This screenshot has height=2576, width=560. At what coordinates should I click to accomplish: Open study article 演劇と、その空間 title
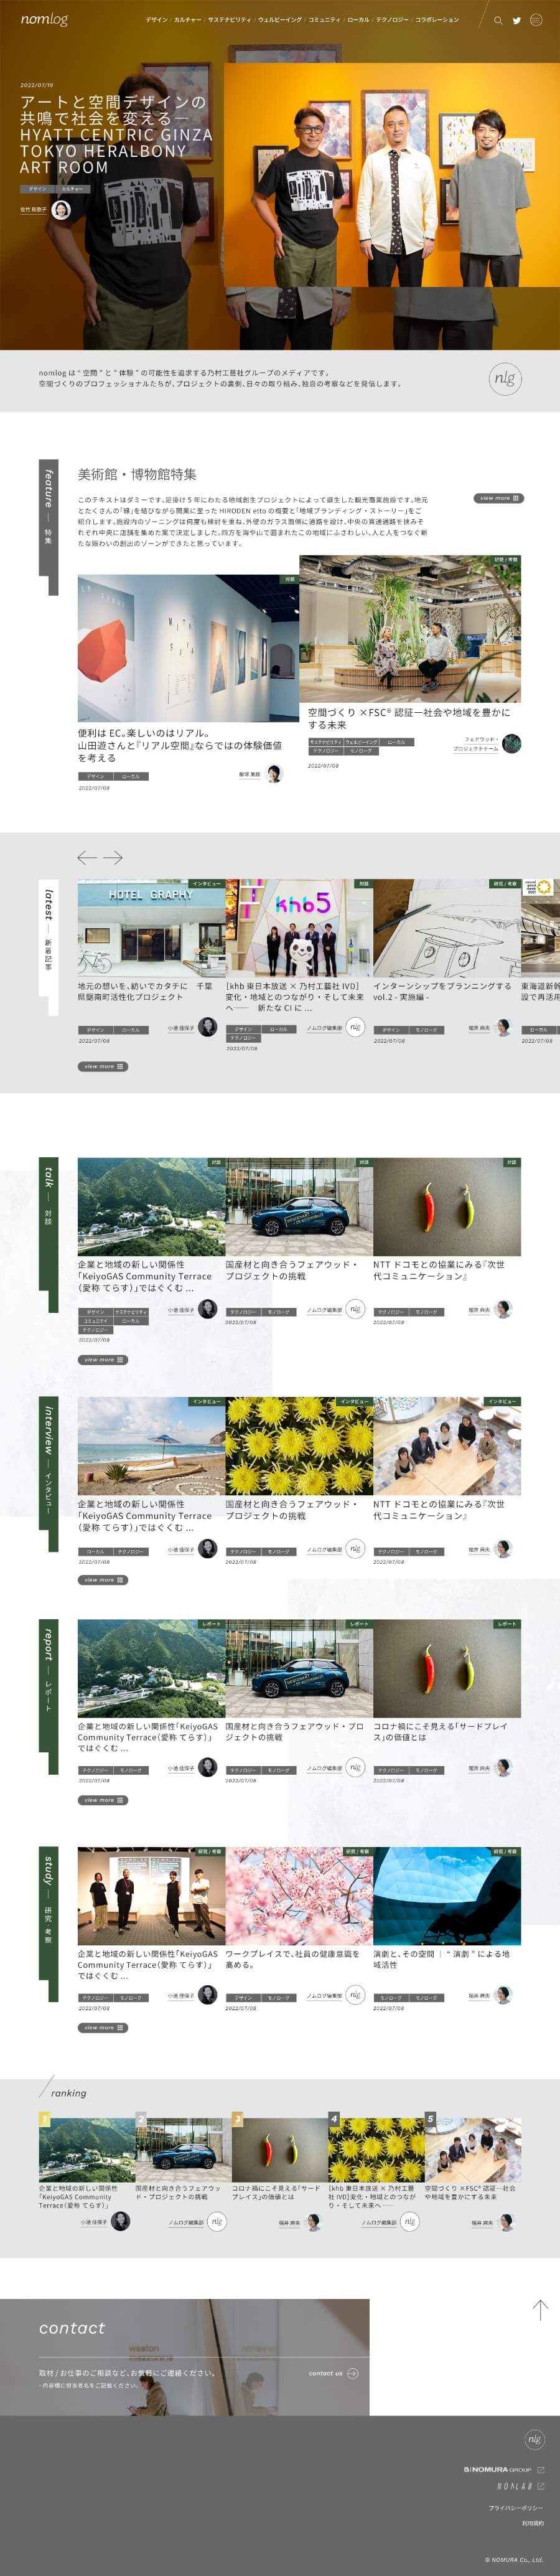pos(441,1959)
